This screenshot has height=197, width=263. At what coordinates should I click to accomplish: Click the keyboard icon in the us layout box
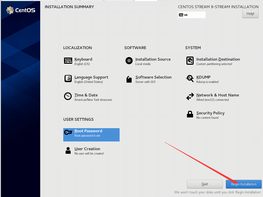pos(181,15)
